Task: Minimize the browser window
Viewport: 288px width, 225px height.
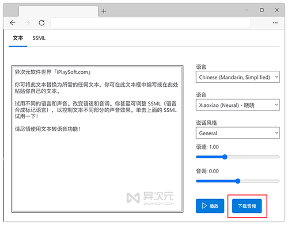Action: [247, 10]
